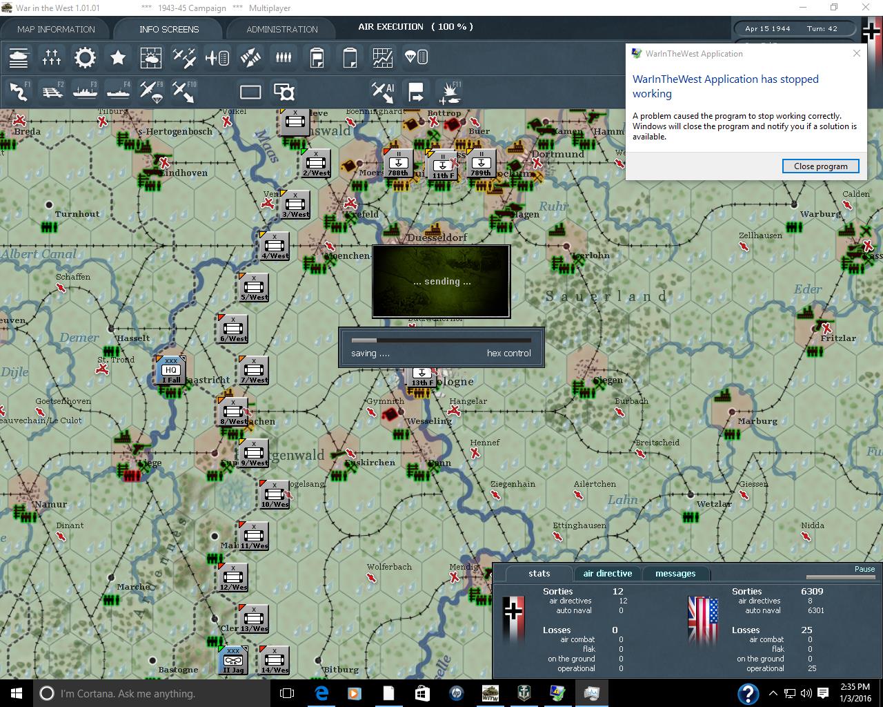Open Task View on the taskbar
The width and height of the screenshot is (883, 707).
point(287,693)
